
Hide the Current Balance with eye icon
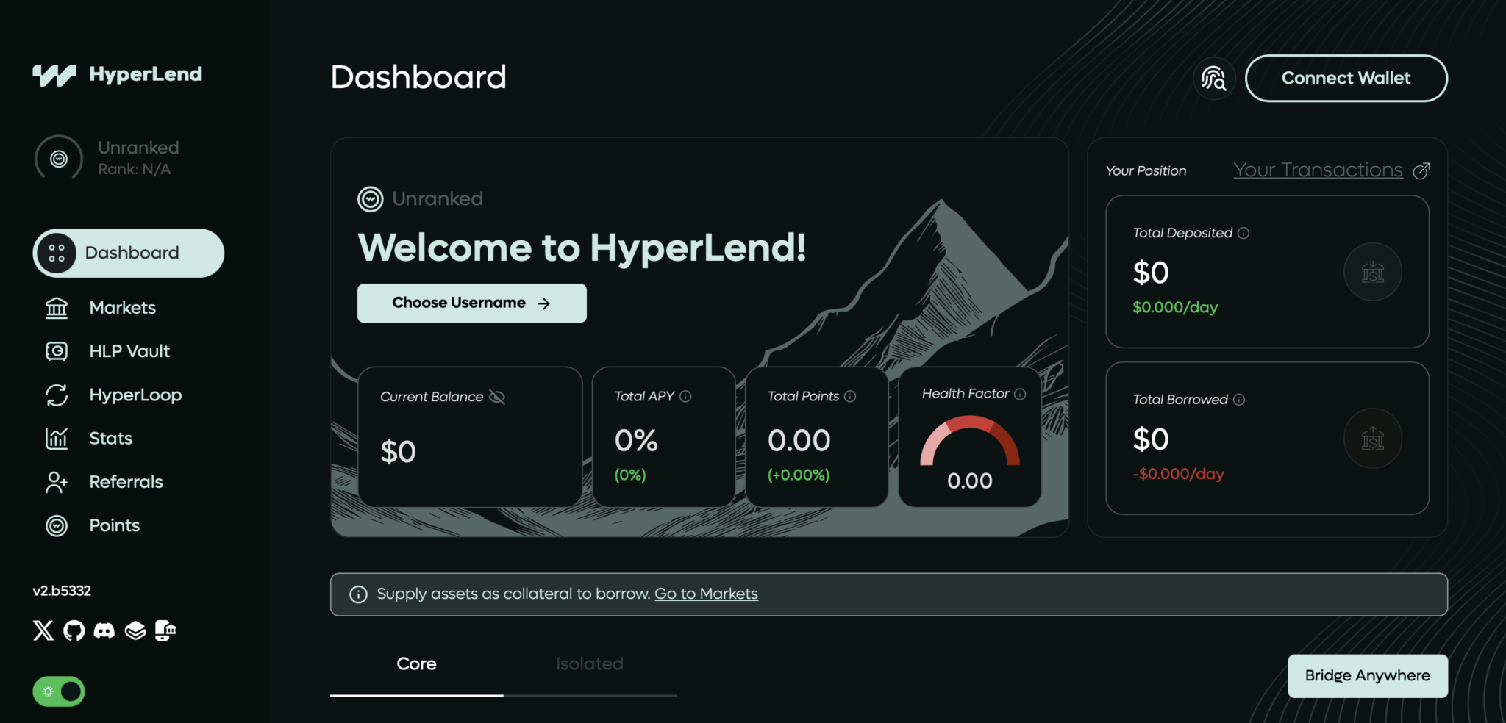tap(497, 398)
